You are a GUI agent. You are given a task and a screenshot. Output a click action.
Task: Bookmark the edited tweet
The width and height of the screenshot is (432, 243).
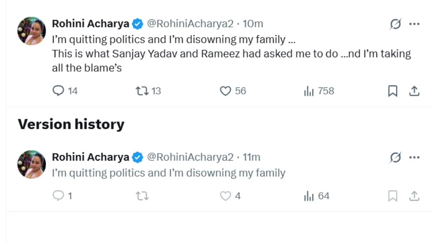click(x=393, y=91)
